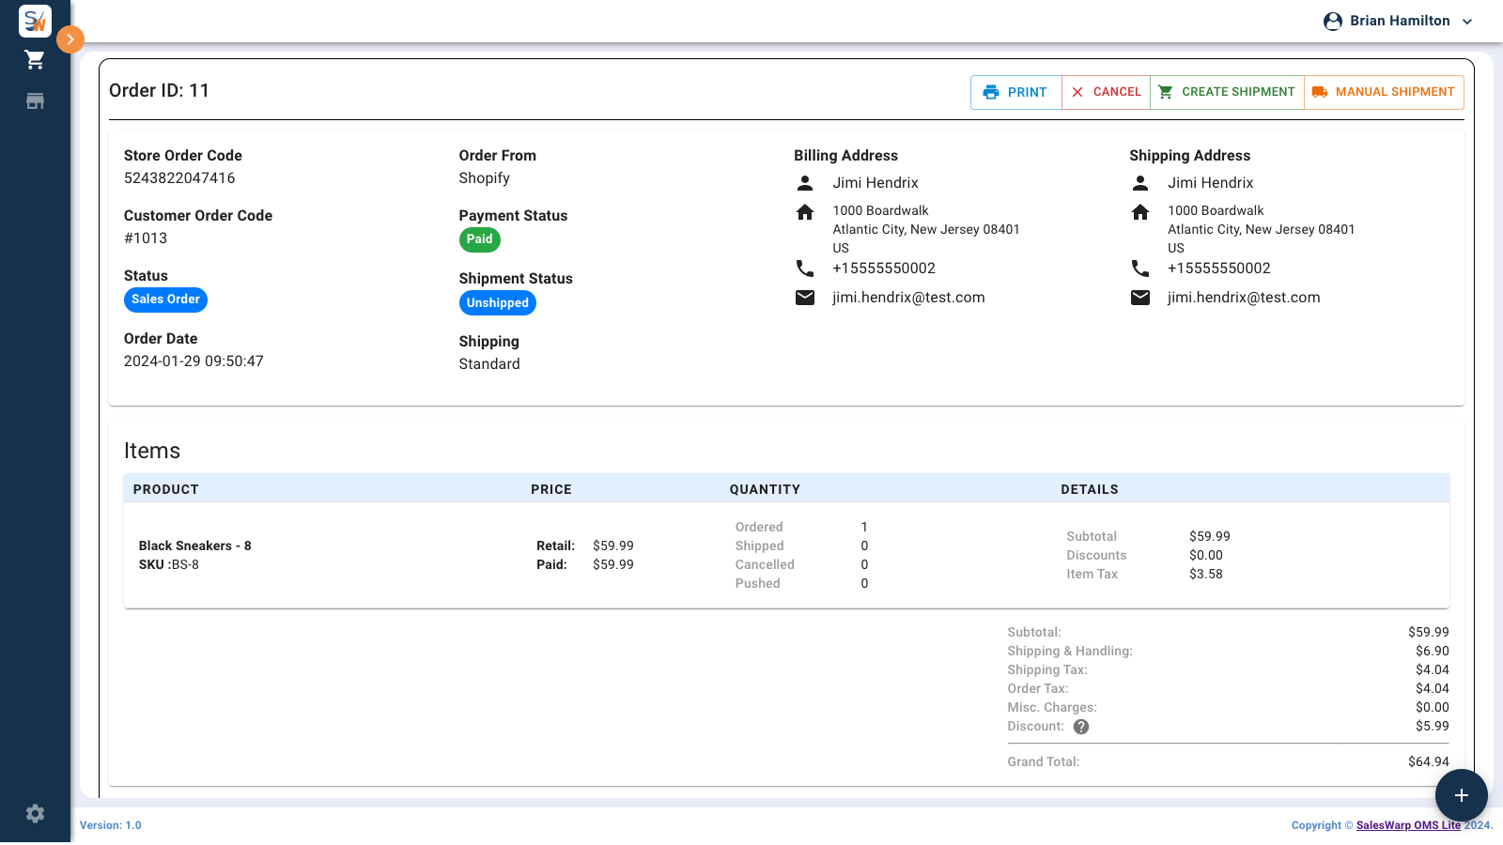
Task: Click the Paid payment status badge
Action: [x=479, y=239]
